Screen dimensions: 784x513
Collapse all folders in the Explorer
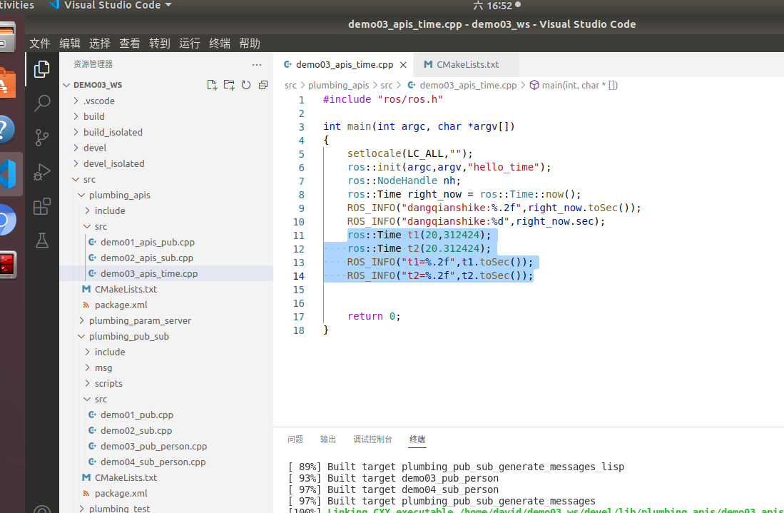point(263,84)
